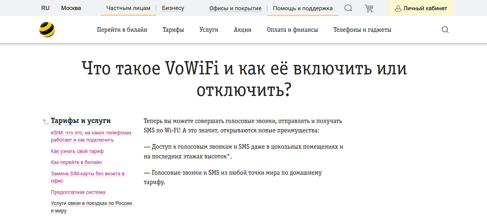Image resolution: width=487 pixels, height=219 pixels.
Task: Open Телефоны и гаджеты menu item
Action: click(x=362, y=30)
